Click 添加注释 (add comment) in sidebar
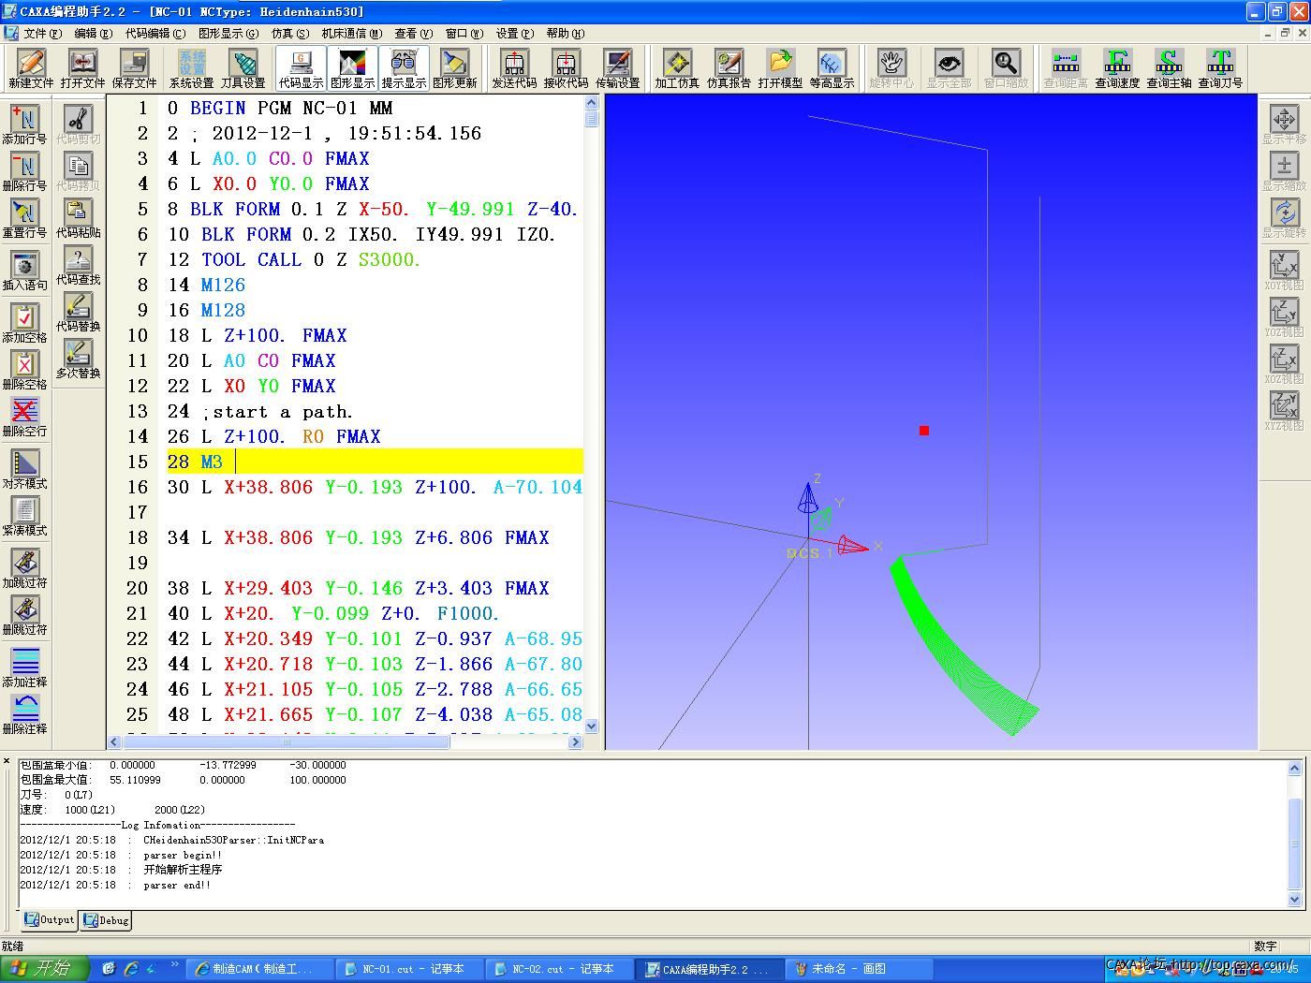1311x983 pixels. click(x=24, y=668)
